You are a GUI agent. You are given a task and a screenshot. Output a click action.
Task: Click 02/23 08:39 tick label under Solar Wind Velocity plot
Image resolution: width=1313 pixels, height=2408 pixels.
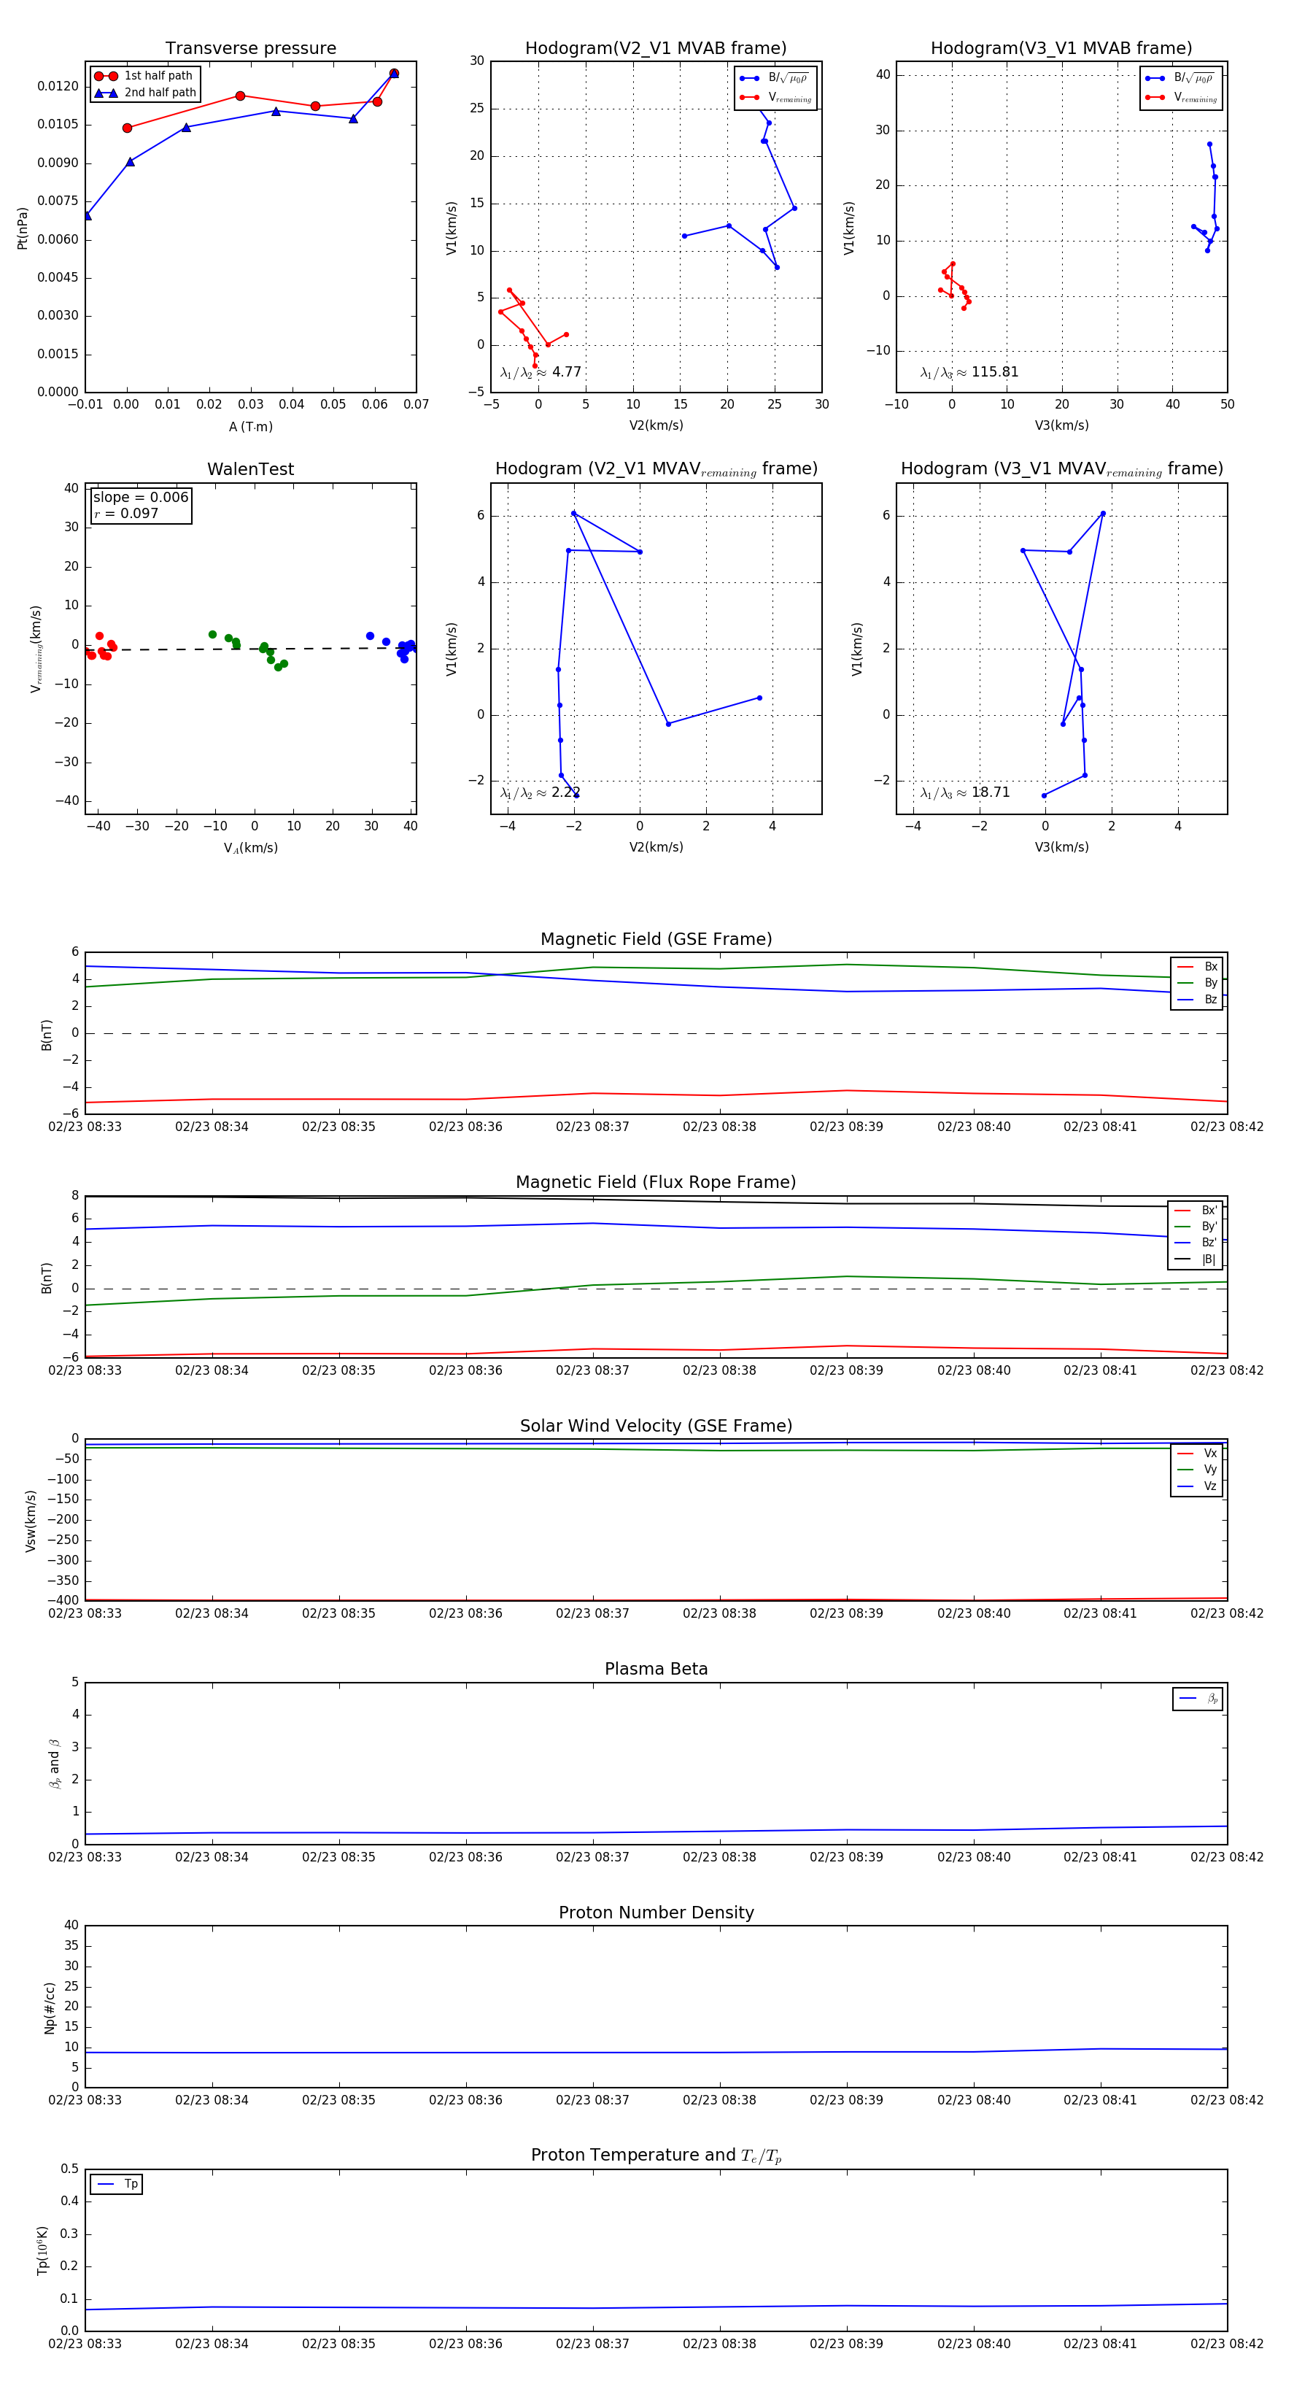point(847,1613)
